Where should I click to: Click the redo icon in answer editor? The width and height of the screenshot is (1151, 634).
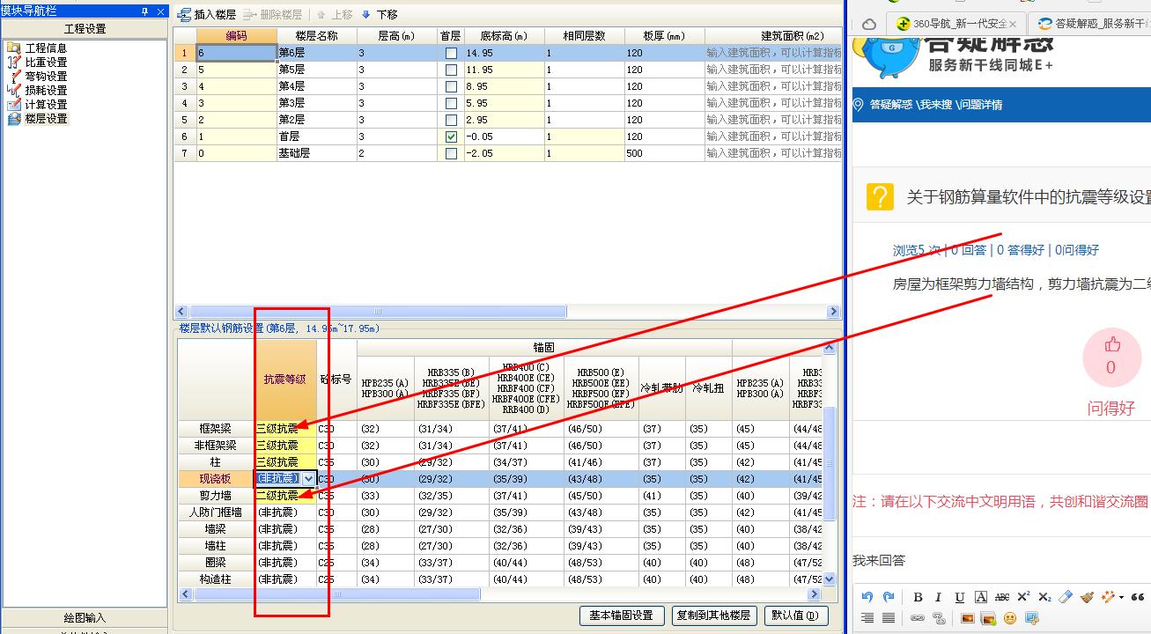coord(889,597)
